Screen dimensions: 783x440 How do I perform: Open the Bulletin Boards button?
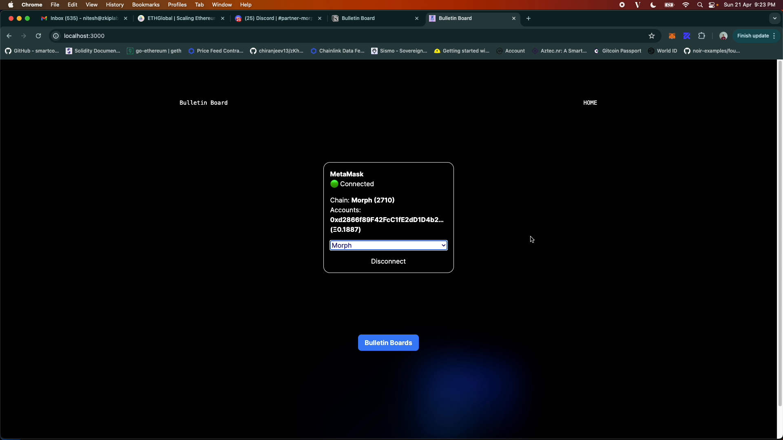click(x=388, y=343)
